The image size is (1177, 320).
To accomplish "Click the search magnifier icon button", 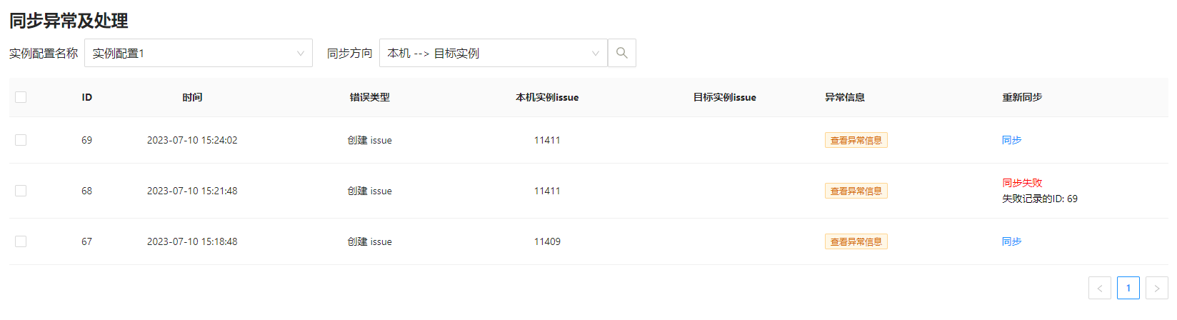I will pyautogui.click(x=621, y=53).
